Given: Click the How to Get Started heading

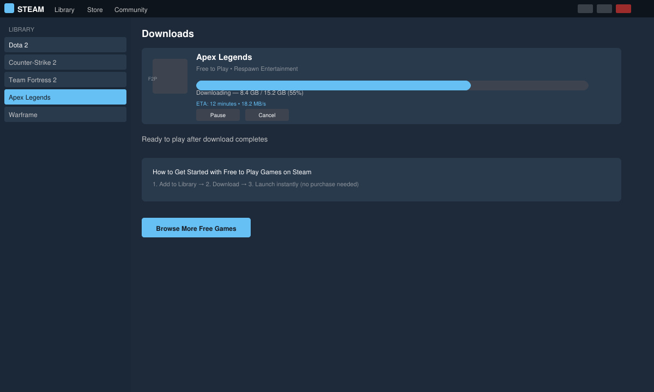Looking at the screenshot, I should 232,172.
